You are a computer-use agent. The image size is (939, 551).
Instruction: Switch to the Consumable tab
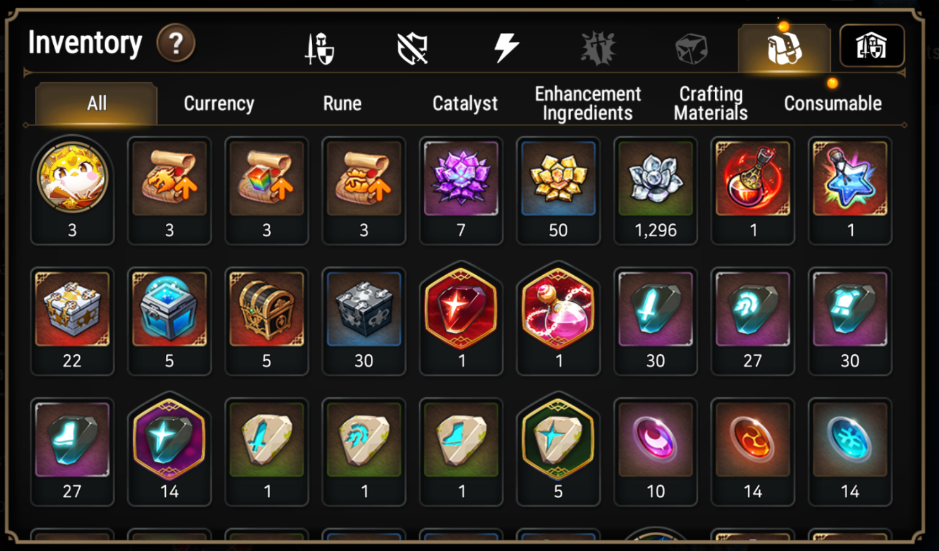pyautogui.click(x=833, y=104)
